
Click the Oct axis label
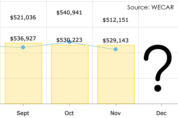tap(69, 113)
